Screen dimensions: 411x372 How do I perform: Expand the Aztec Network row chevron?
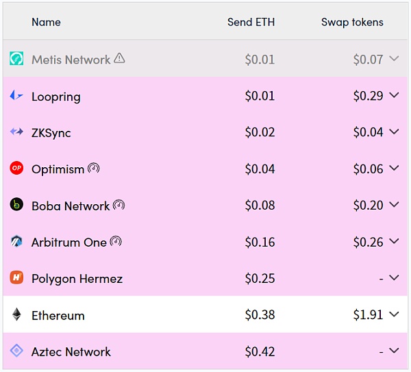(393, 351)
